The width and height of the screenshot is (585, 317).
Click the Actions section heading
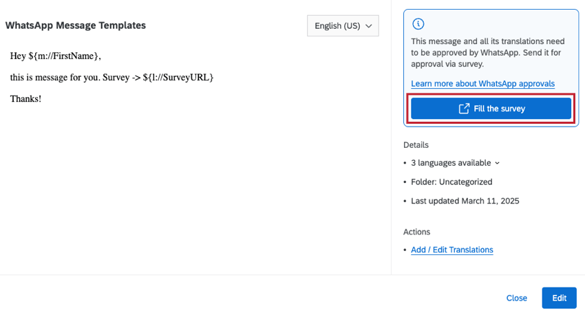[x=416, y=232]
